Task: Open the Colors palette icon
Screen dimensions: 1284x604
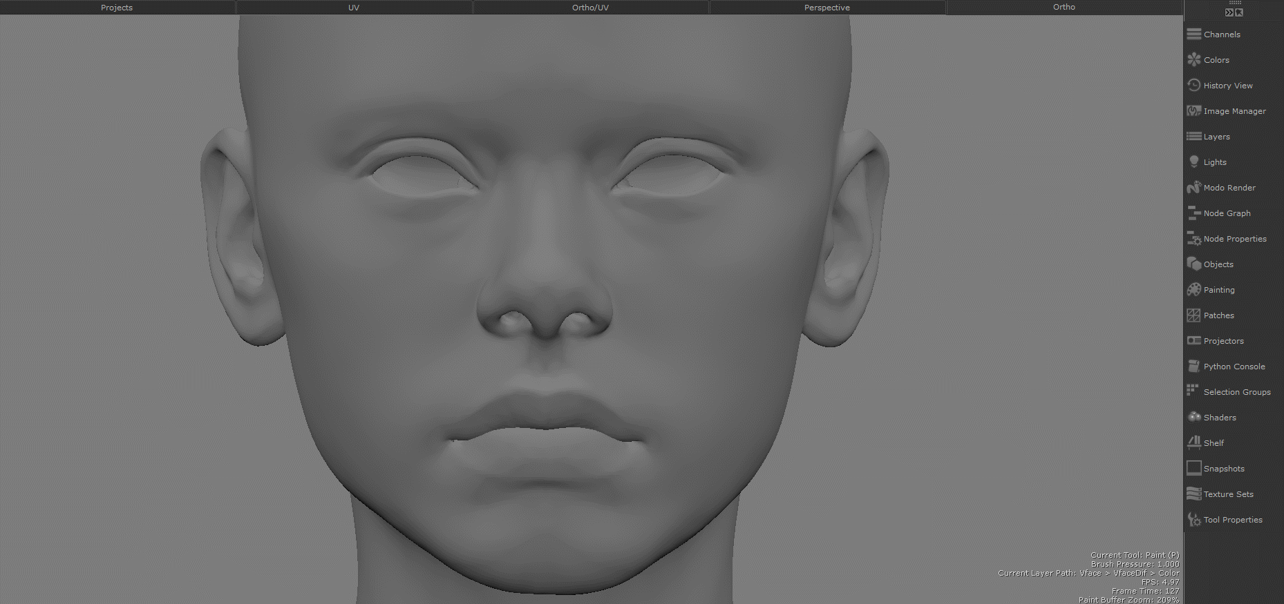Action: 1193,59
